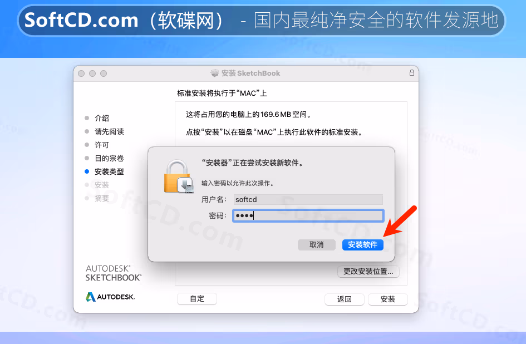Click the blue bullet beside 安装类型
Viewport: 526px width, 344px height.
coord(87,171)
